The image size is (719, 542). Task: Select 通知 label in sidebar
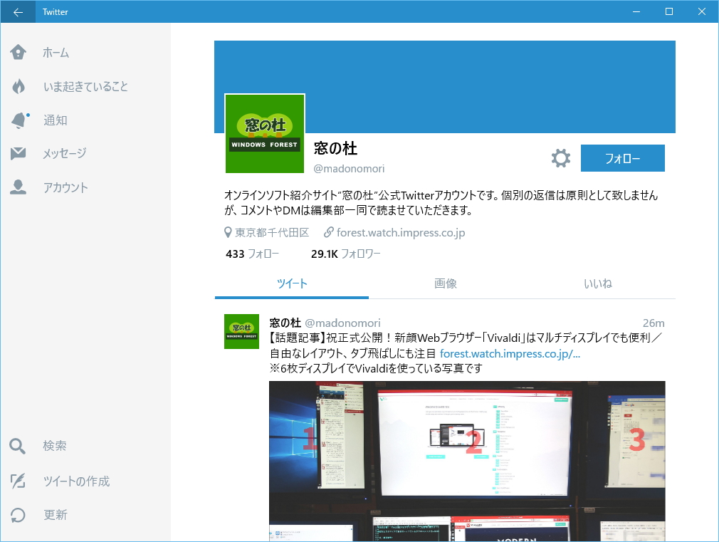[x=56, y=120]
